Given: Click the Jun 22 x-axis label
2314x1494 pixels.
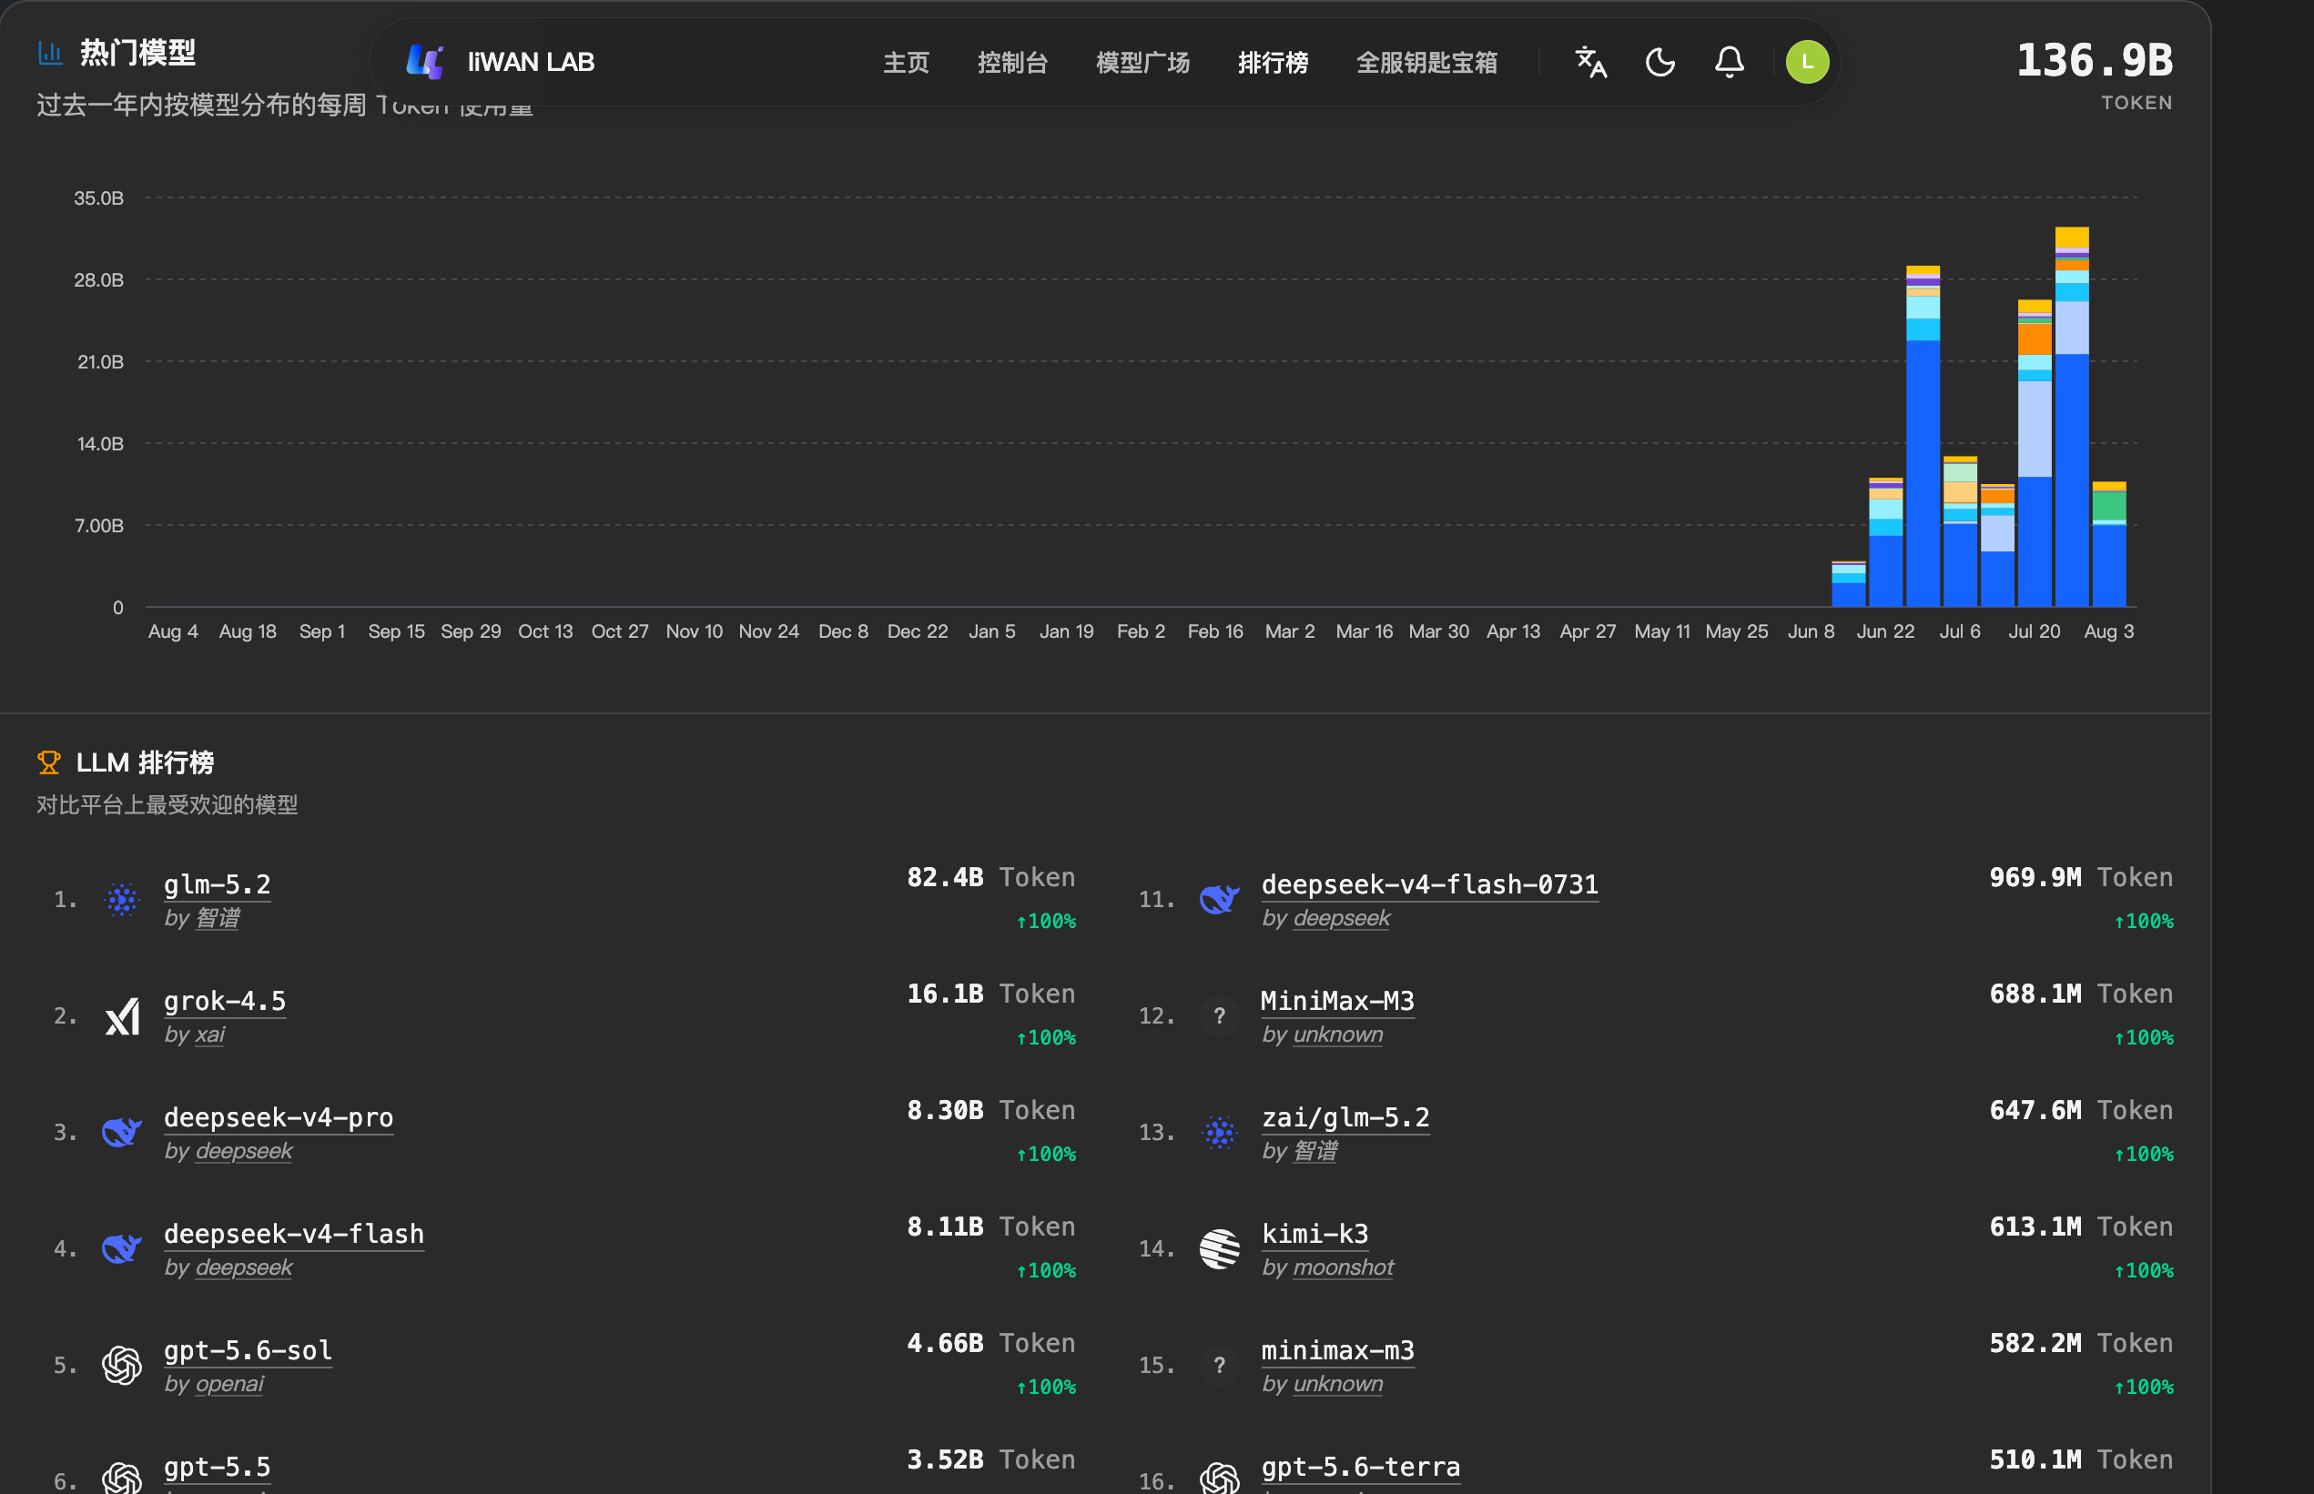Looking at the screenshot, I should click(x=1886, y=631).
